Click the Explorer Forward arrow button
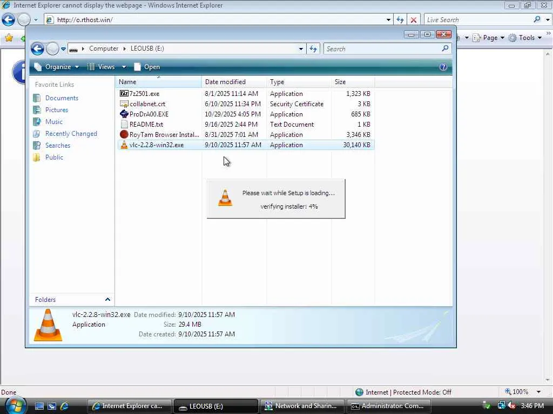The width and height of the screenshot is (553, 414). [52, 49]
